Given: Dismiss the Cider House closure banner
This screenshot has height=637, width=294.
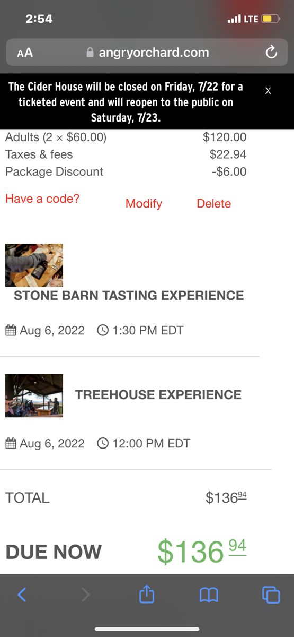Looking at the screenshot, I should pyautogui.click(x=268, y=91).
